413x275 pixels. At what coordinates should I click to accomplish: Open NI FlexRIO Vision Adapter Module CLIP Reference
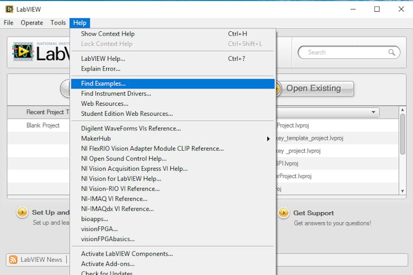point(172,149)
